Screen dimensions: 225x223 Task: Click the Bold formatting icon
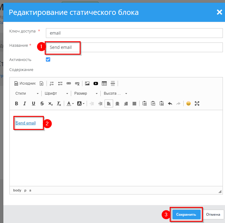click(17, 103)
